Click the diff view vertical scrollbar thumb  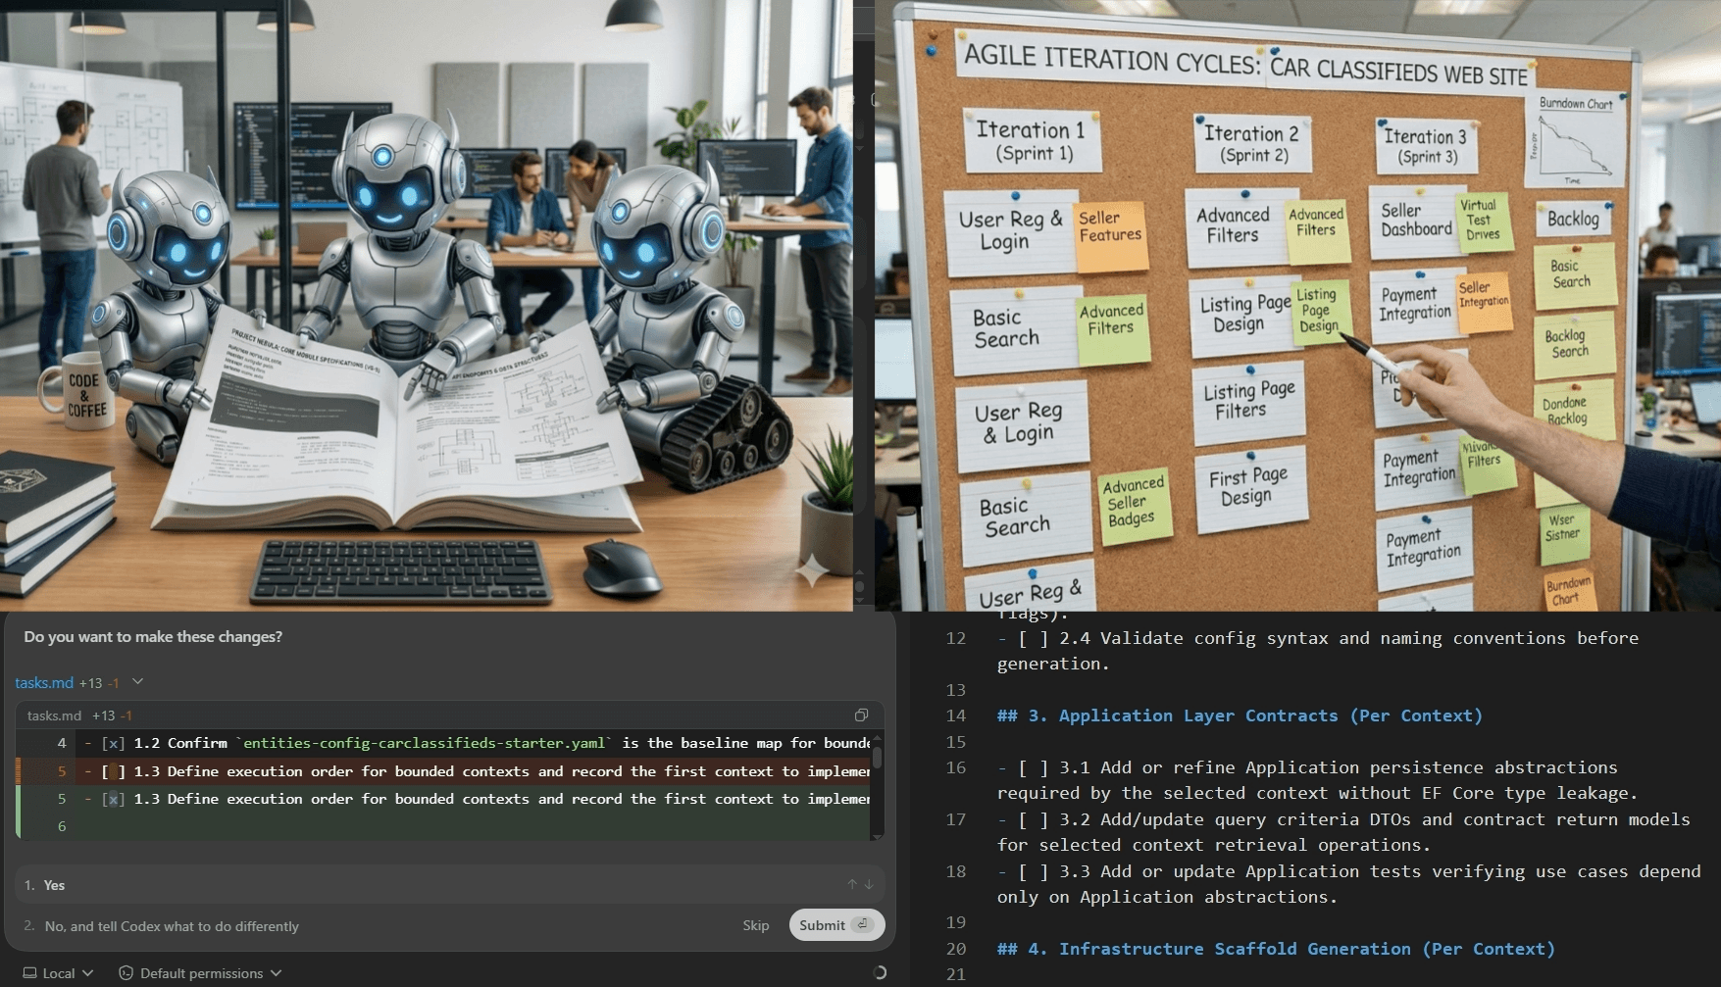coord(877,758)
